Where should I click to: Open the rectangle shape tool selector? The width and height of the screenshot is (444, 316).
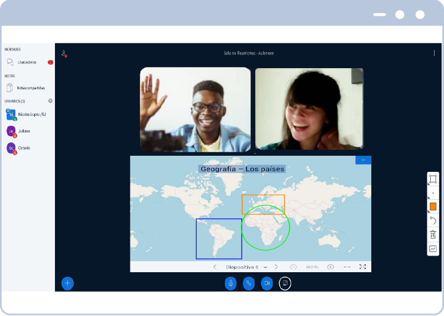click(x=433, y=179)
